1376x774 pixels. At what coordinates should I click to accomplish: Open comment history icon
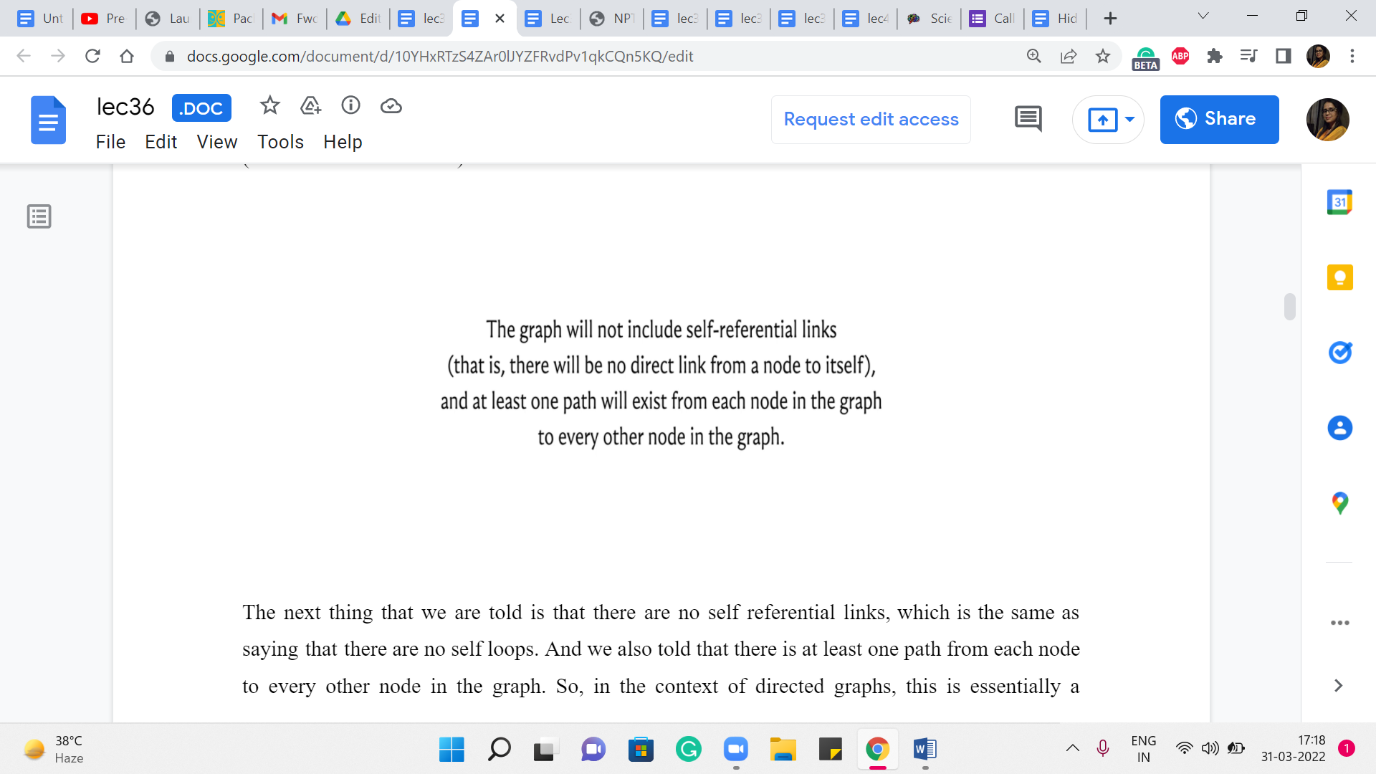[1028, 119]
